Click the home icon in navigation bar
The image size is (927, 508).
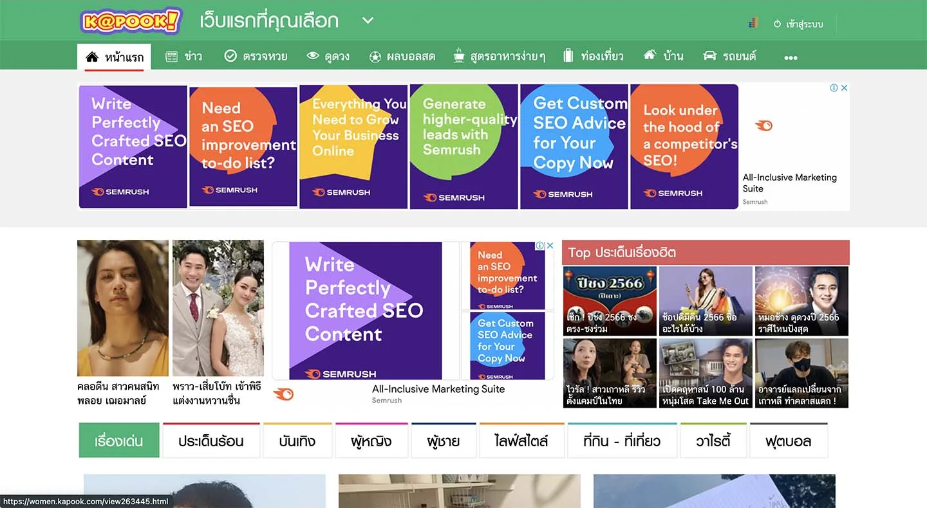(x=92, y=57)
